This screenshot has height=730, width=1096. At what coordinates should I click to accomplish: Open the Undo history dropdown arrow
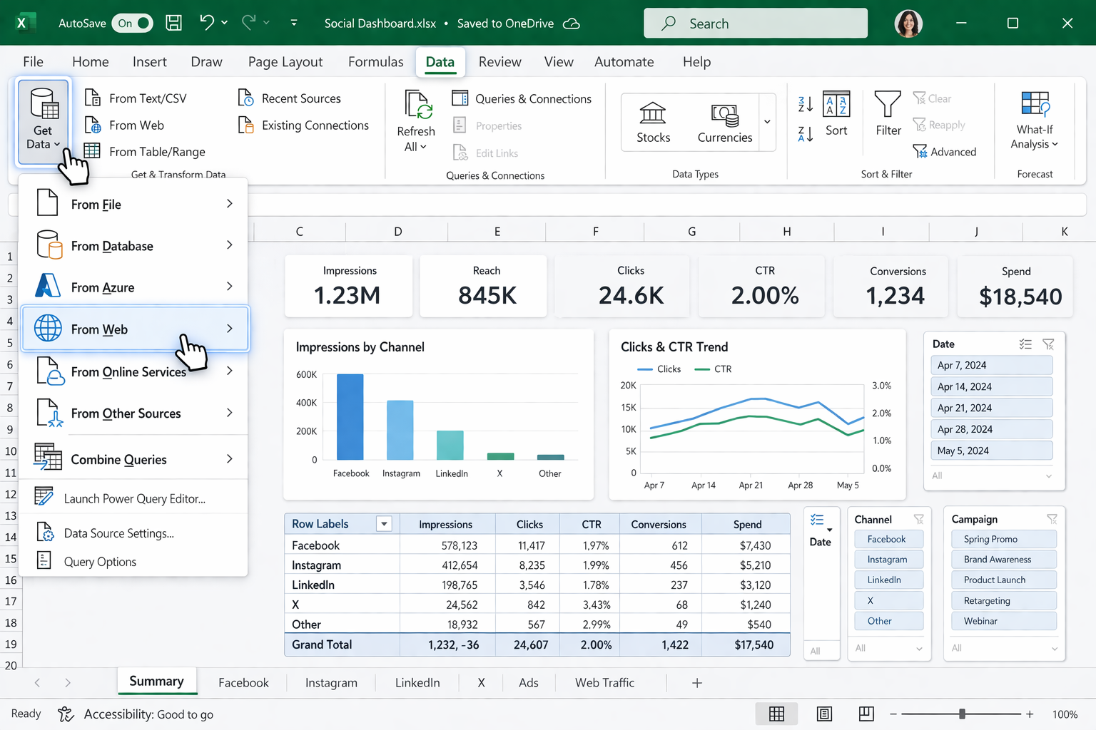(x=224, y=23)
